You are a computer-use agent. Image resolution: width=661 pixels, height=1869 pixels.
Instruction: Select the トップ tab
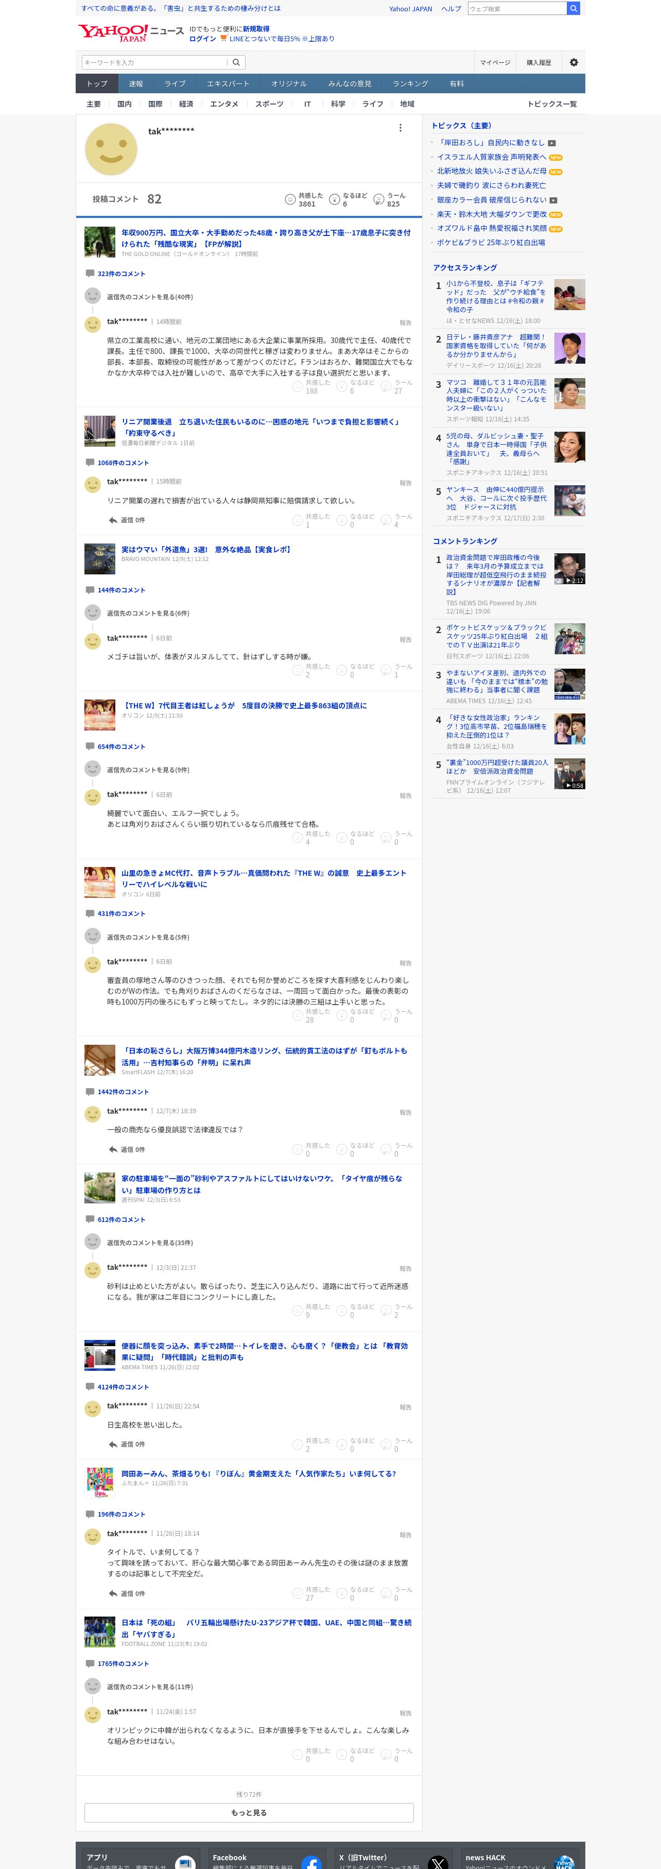(97, 83)
